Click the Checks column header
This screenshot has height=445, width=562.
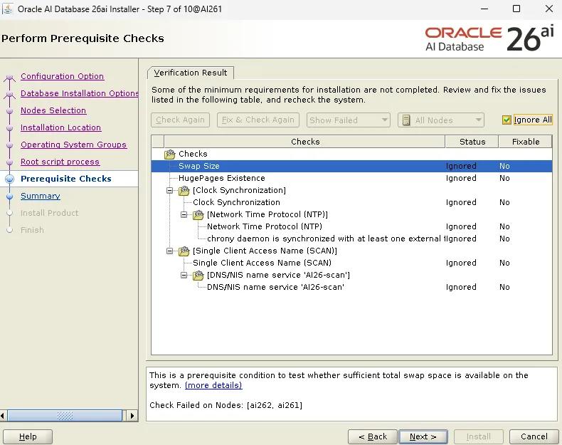[x=304, y=142]
